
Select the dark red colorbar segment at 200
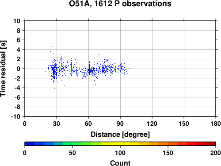click(x=211, y=144)
